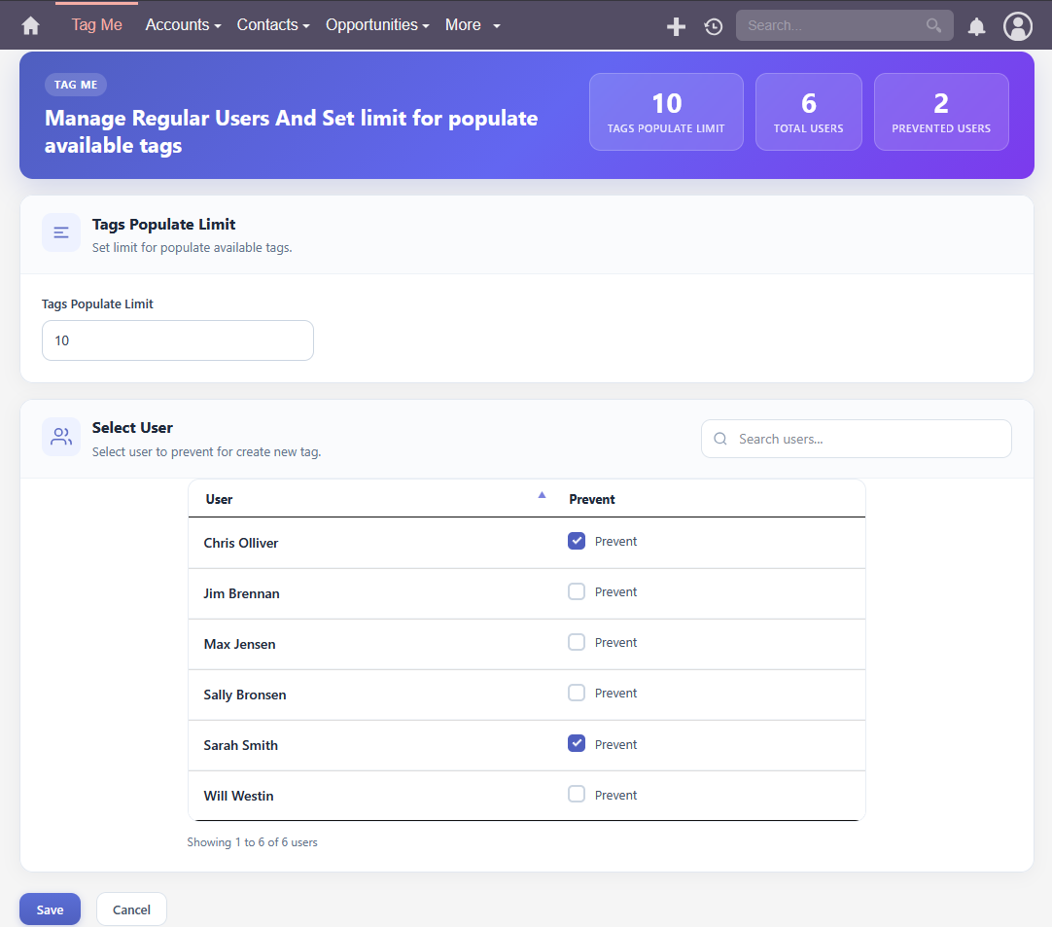Viewport: 1052px width, 927px height.
Task: Go to the home icon
Action: 30,25
